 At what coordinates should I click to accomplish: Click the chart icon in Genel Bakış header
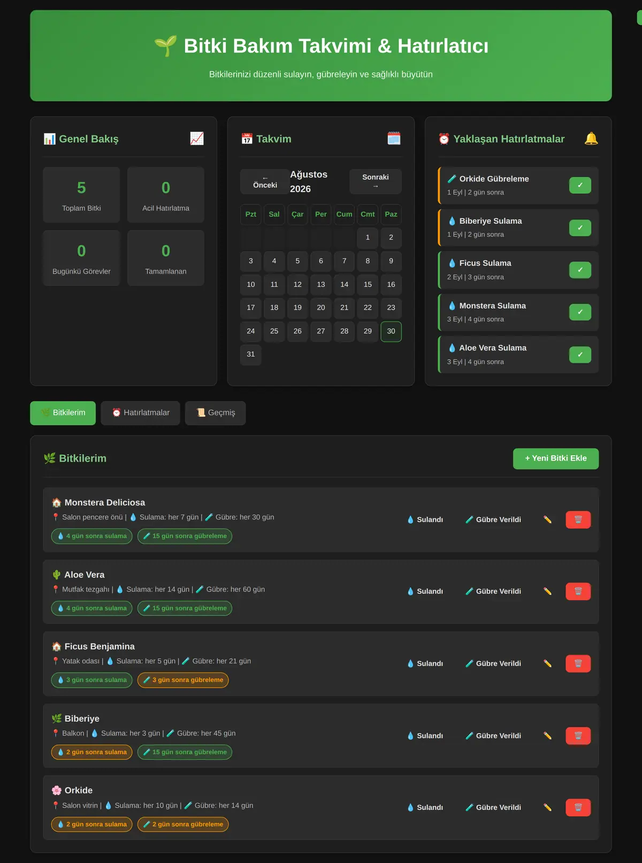(x=197, y=139)
